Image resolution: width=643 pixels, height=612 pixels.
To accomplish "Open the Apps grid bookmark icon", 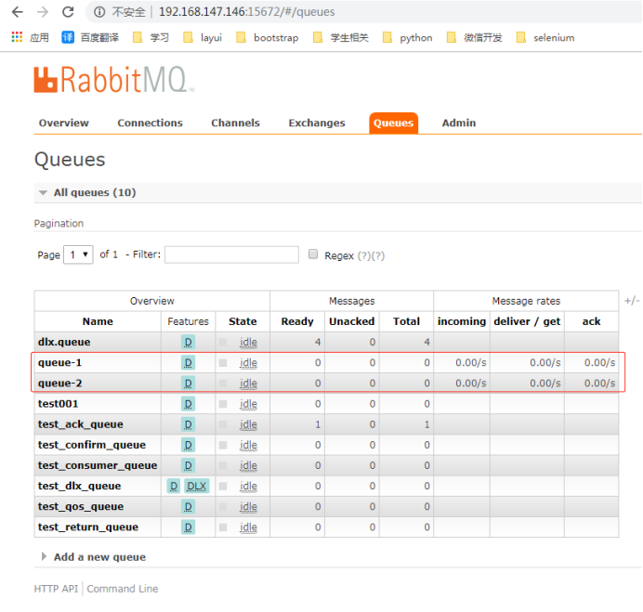I will click(x=17, y=37).
